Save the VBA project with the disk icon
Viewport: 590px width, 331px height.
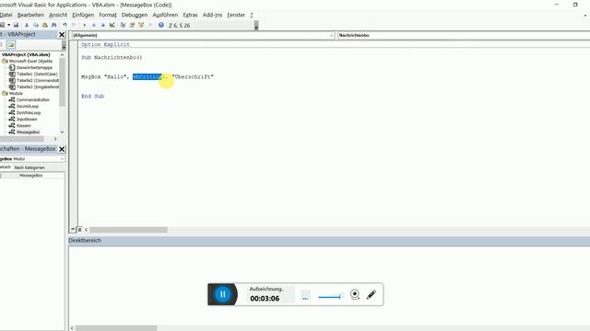point(16,25)
